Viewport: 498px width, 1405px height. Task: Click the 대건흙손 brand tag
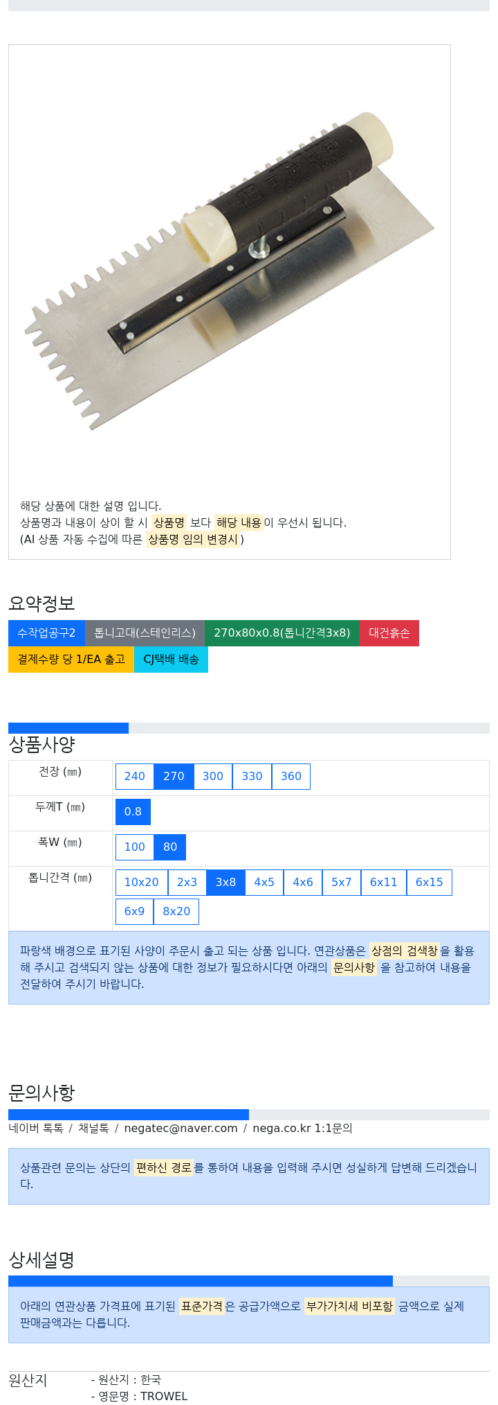[x=389, y=633]
